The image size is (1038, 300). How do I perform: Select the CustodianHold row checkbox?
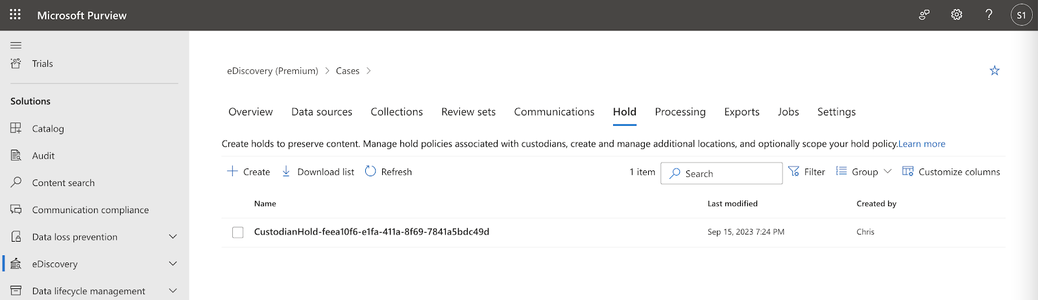238,232
